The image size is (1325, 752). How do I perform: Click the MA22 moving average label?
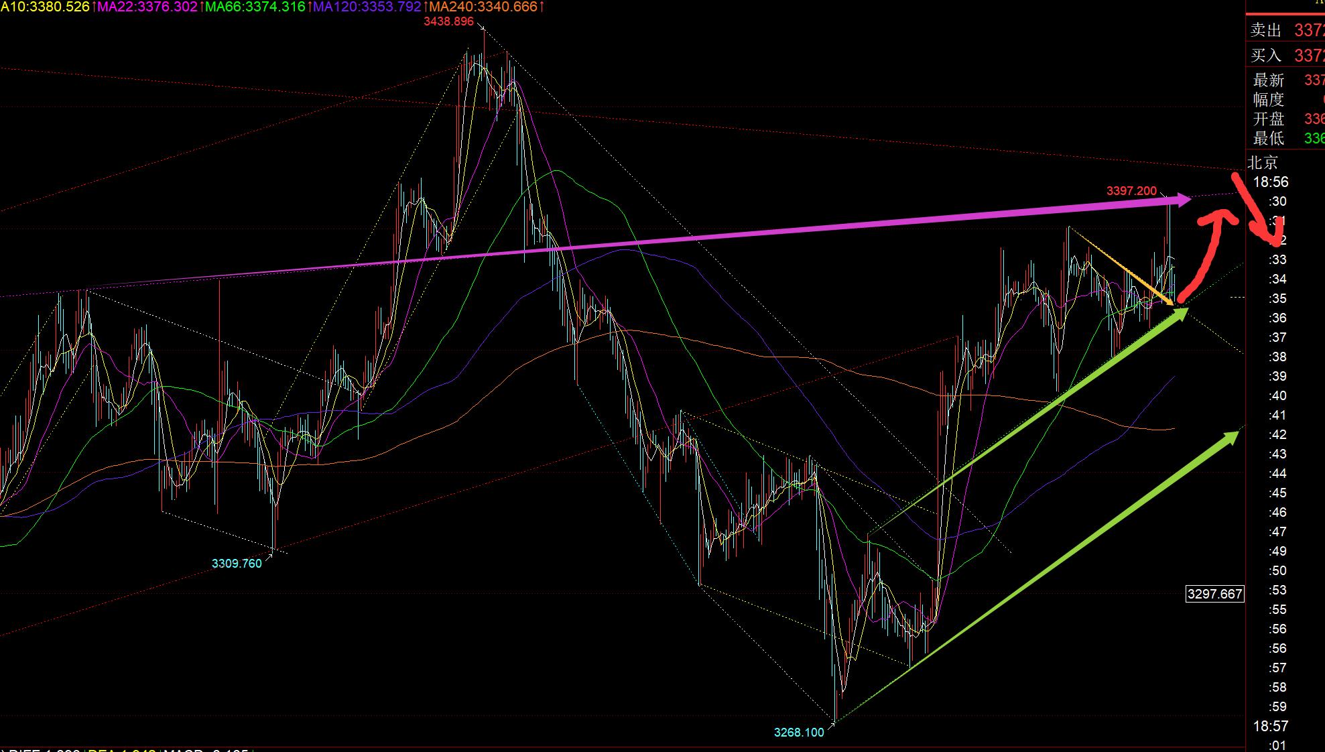[147, 7]
